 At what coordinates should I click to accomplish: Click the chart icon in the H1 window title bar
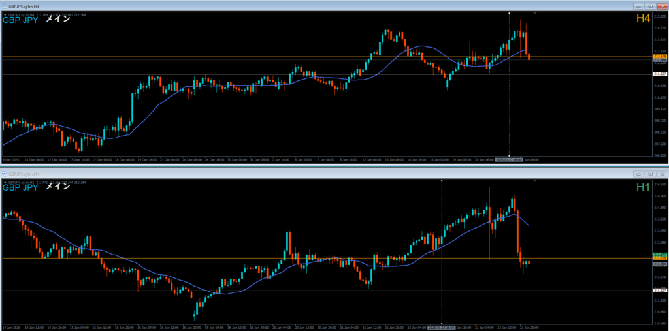coord(5,174)
